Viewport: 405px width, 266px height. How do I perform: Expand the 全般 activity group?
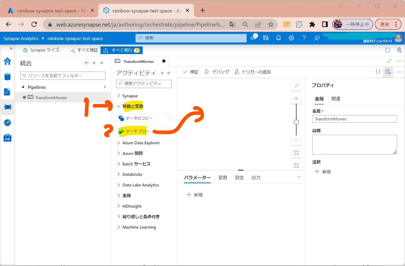pyautogui.click(x=124, y=195)
